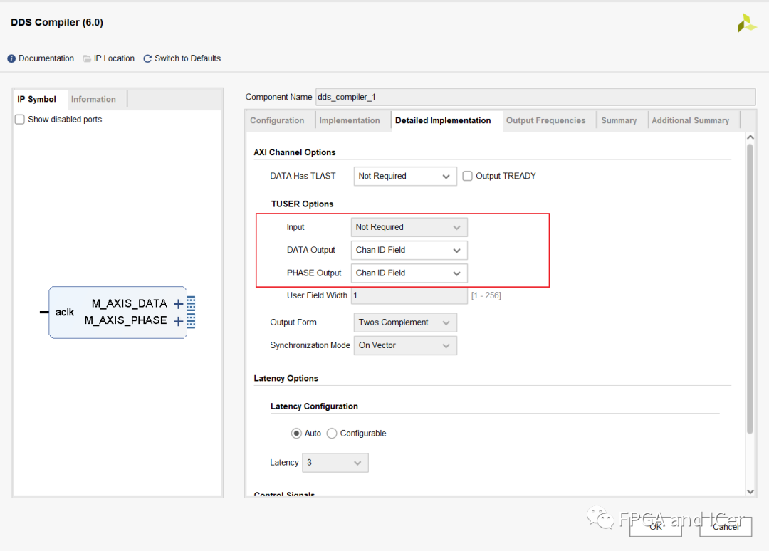Select Configurable latency option
769x551 pixels.
click(332, 434)
